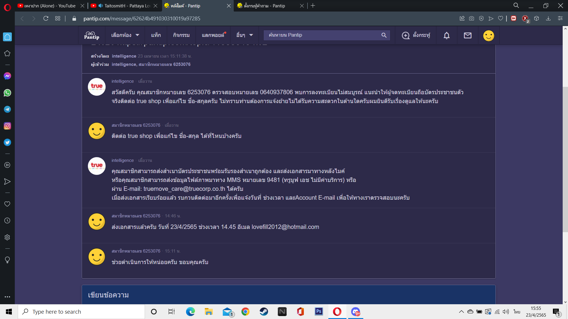The image size is (568, 319).
Task: Open Instagram sidebar panel
Action: [x=7, y=126]
